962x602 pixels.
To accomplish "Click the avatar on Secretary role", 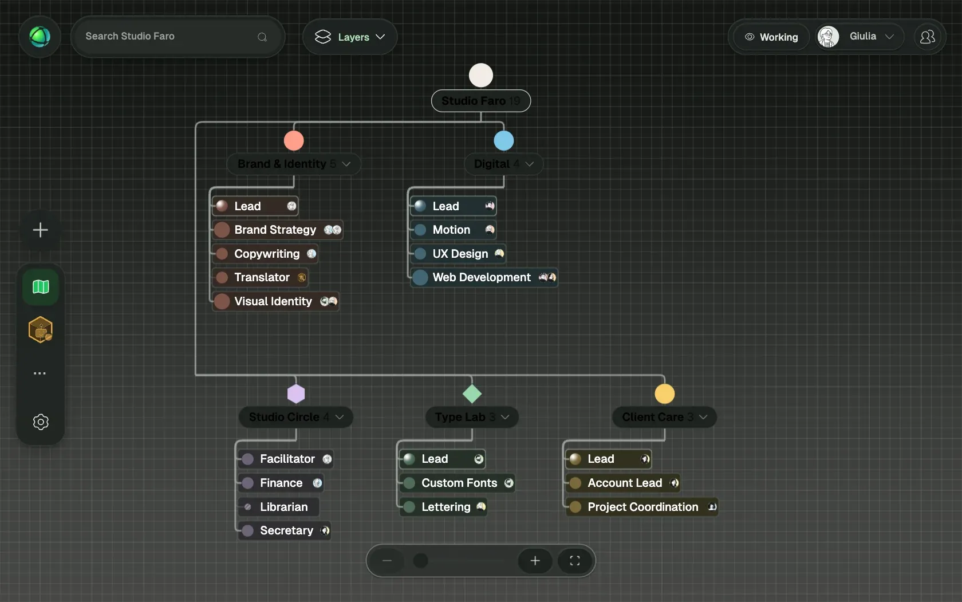I will tap(325, 531).
